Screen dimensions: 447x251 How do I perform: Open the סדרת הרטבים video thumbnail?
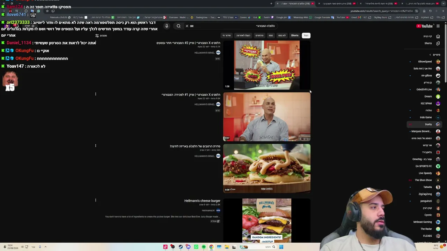(x=267, y=168)
